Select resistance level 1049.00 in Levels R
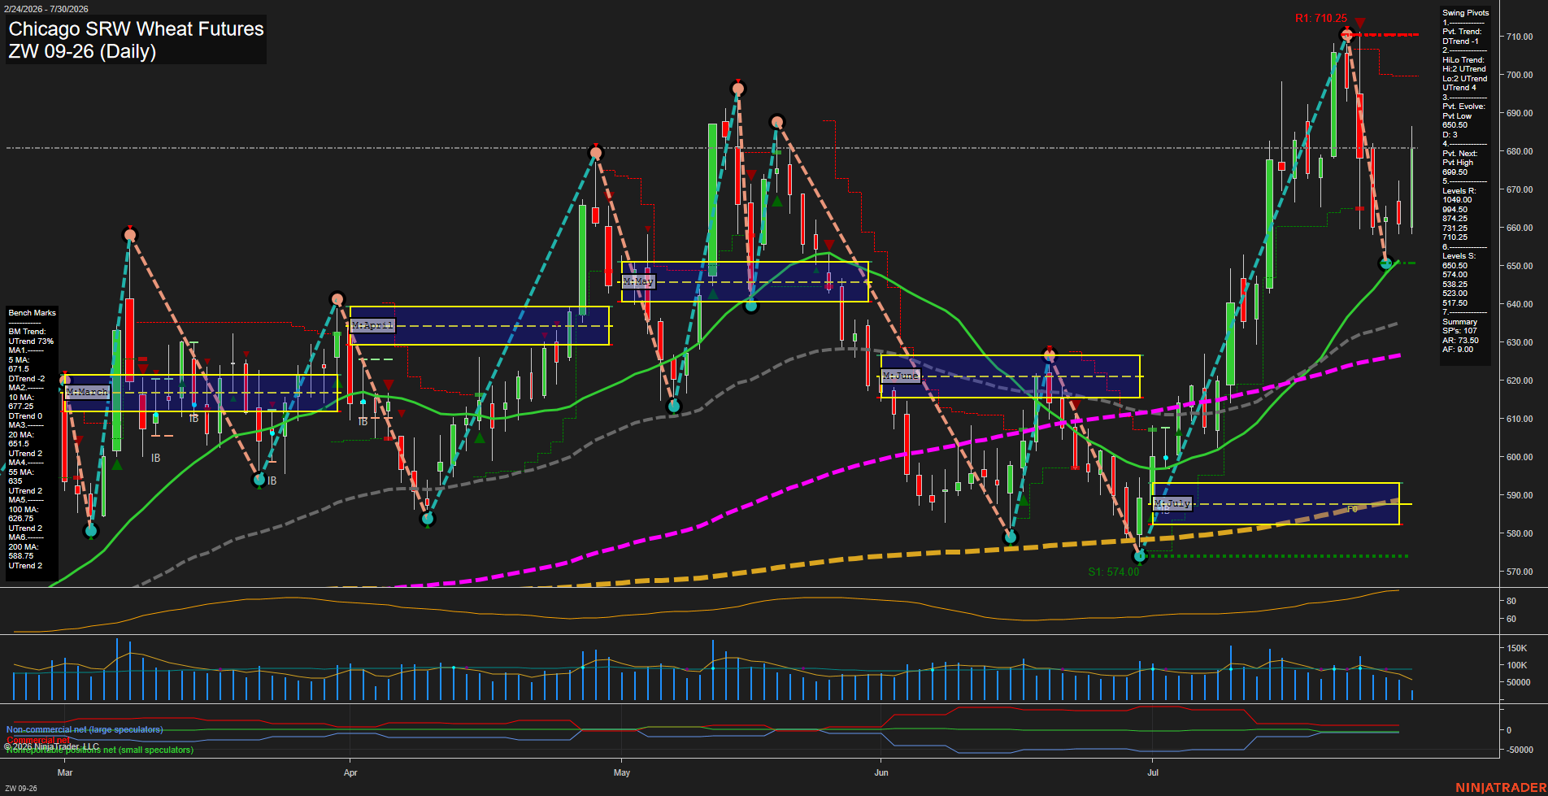This screenshot has height=796, width=1548. (x=1457, y=200)
